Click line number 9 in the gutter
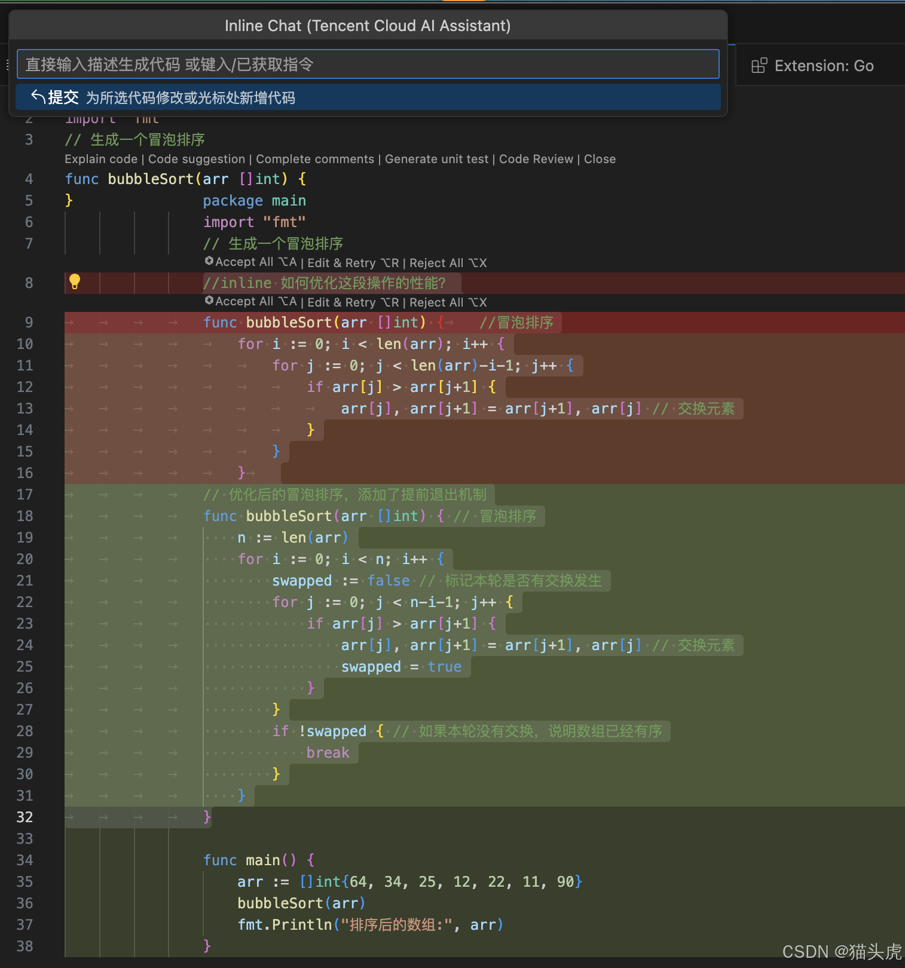The image size is (905, 968). tap(29, 322)
